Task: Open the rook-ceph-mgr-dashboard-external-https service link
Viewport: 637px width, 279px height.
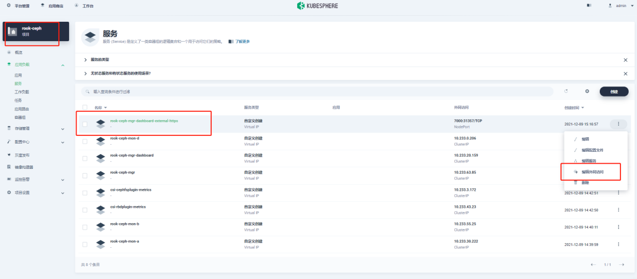Action: [x=144, y=121]
